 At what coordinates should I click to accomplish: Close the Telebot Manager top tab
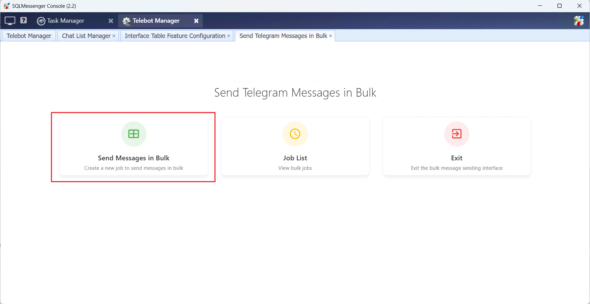coord(196,21)
